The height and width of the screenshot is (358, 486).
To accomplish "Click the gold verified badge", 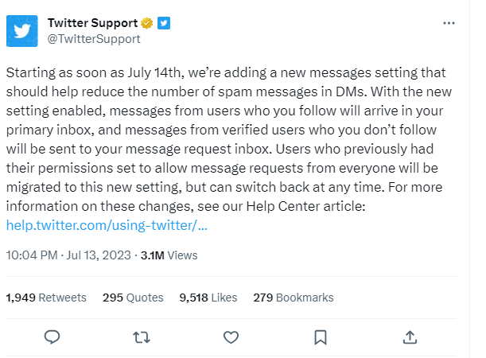I will (147, 22).
